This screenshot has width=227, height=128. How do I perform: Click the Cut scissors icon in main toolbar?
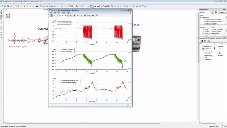pos(16,6)
